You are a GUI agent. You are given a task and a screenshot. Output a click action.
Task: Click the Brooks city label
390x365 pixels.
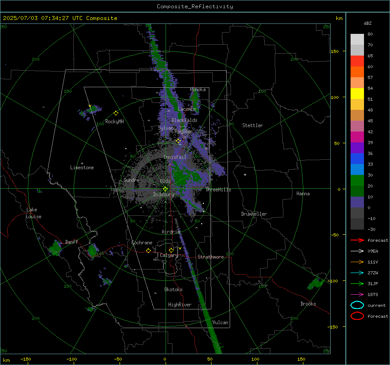point(308,304)
